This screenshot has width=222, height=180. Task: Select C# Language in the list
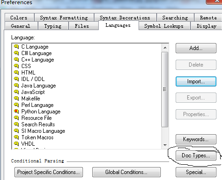coord(37,53)
